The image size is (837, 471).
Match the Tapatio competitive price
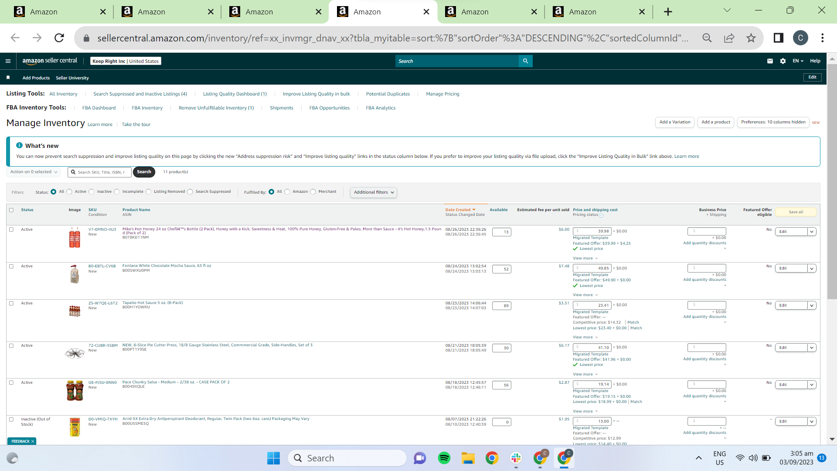click(633, 323)
